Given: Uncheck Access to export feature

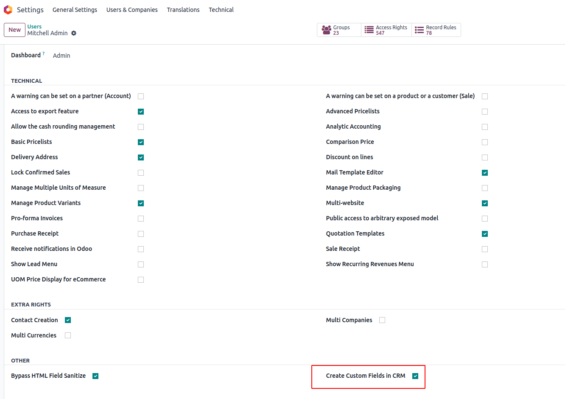Looking at the screenshot, I should click(x=141, y=112).
